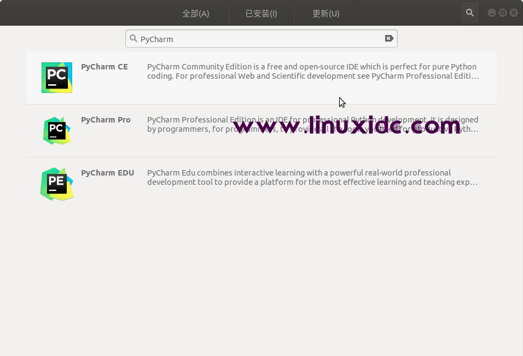Toggle the search button in header bar
523x356 pixels.
point(469,13)
